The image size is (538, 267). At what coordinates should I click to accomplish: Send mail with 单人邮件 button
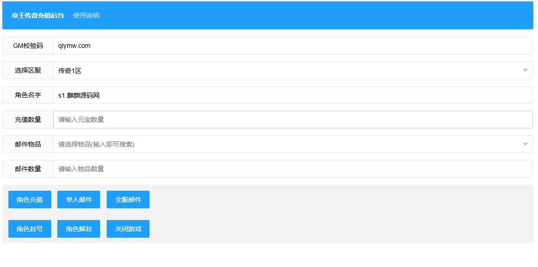pos(79,200)
